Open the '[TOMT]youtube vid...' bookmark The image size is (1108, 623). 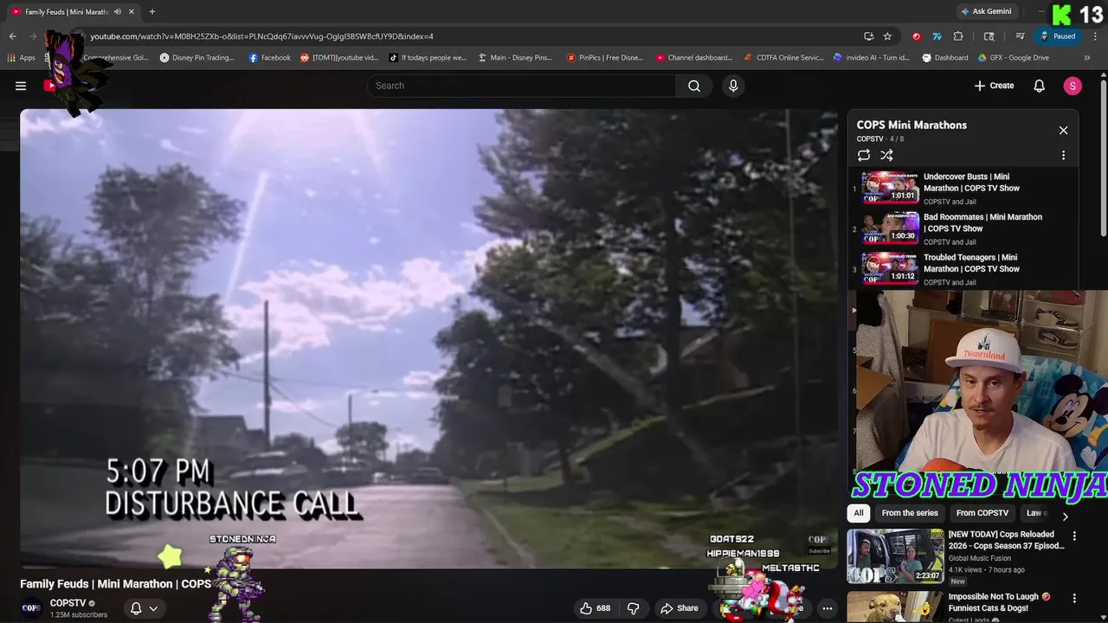pos(339,58)
